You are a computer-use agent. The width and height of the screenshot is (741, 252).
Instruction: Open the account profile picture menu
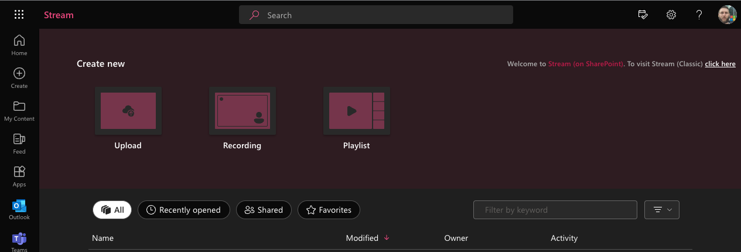[727, 15]
